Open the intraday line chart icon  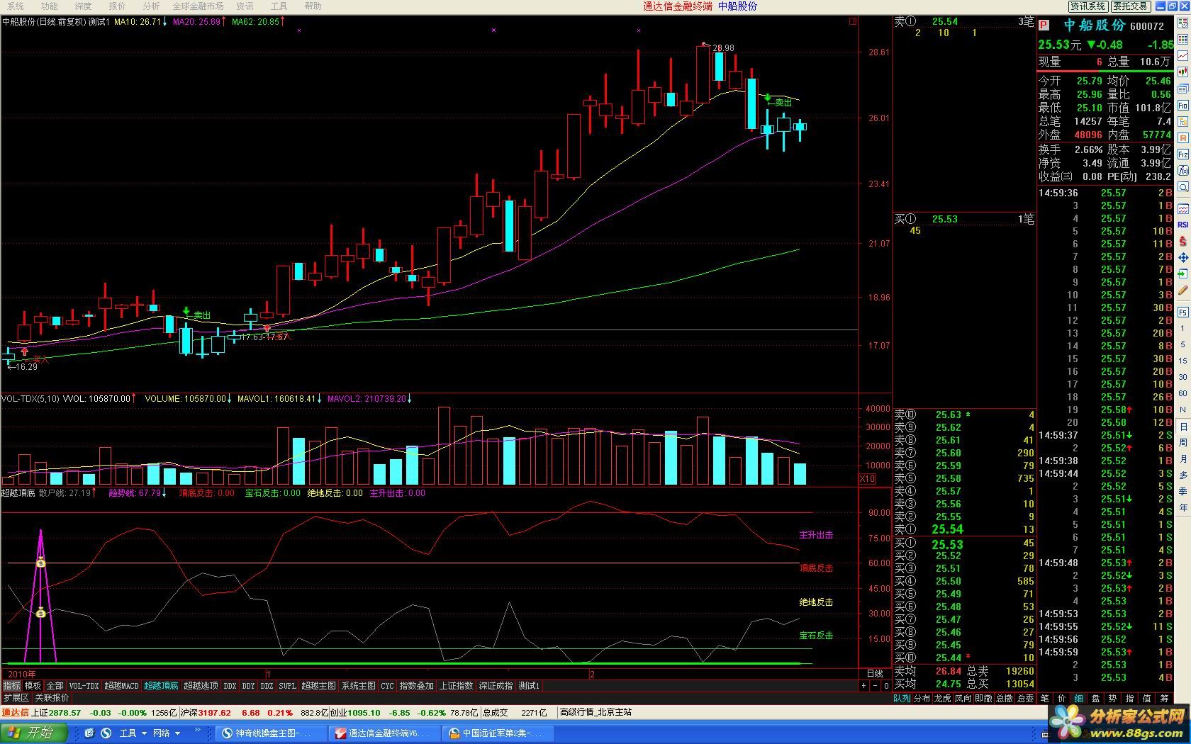(1183, 56)
